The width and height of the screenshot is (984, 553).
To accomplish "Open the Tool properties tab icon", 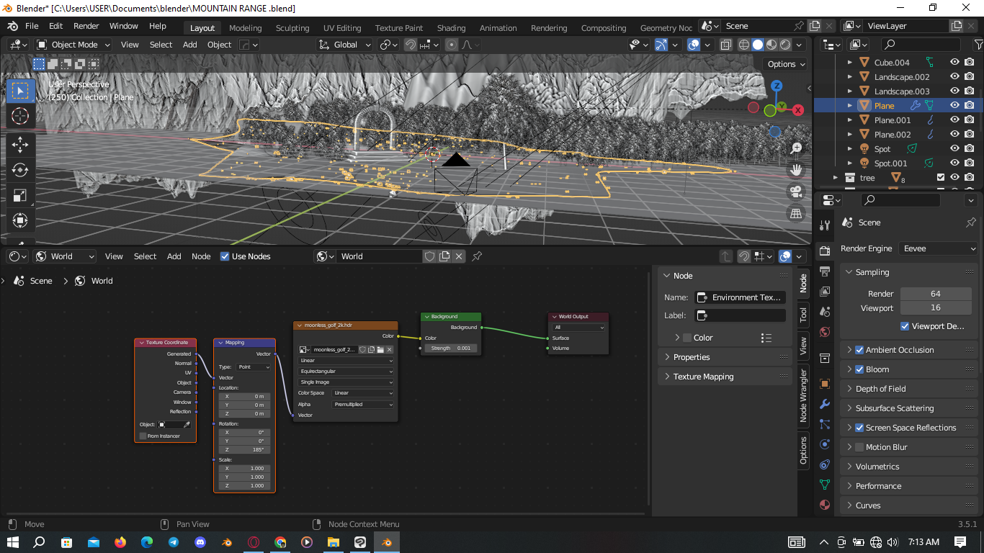I will (825, 225).
